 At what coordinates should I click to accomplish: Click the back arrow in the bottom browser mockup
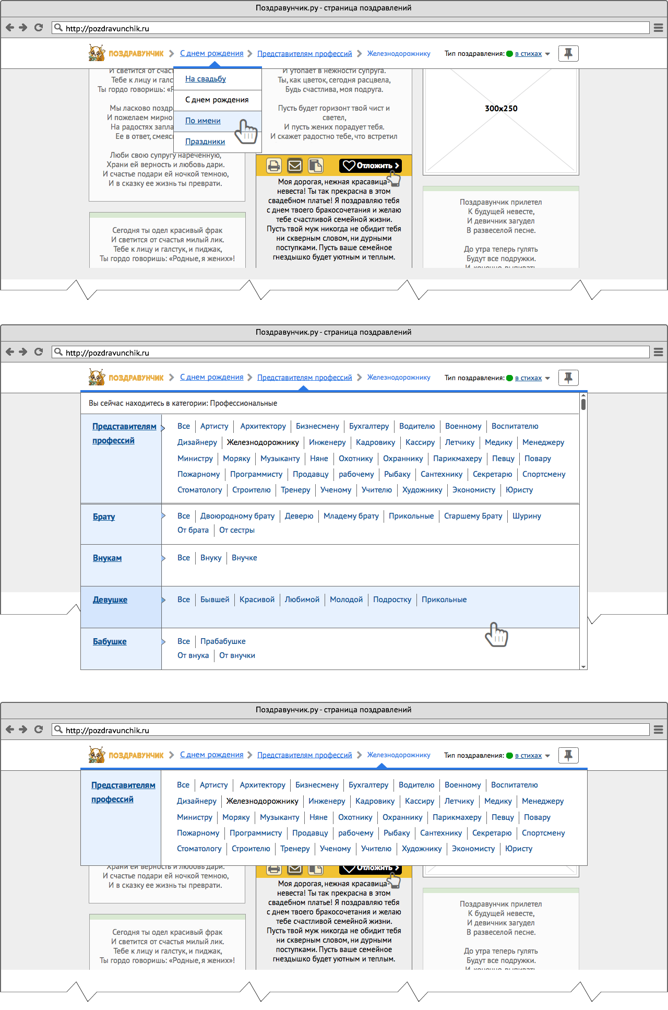[9, 730]
